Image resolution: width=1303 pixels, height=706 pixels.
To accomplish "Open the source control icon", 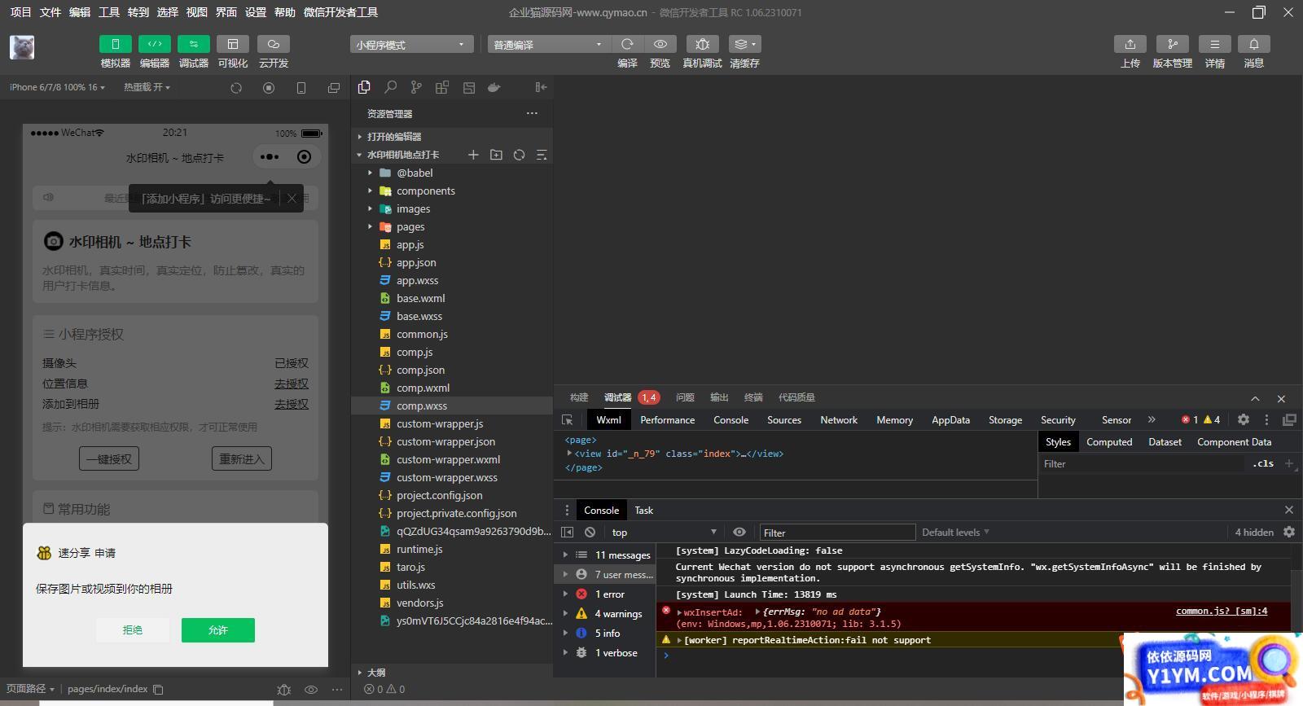I will click(x=416, y=87).
